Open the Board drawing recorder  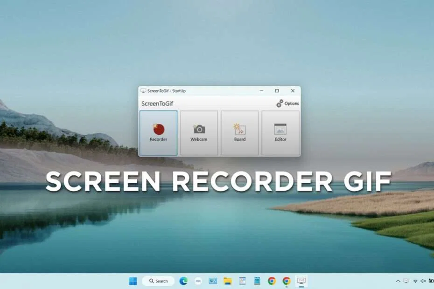[x=239, y=132]
